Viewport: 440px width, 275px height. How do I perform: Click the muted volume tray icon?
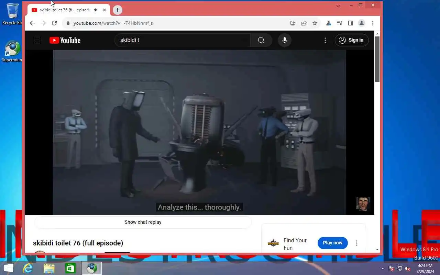point(408,268)
